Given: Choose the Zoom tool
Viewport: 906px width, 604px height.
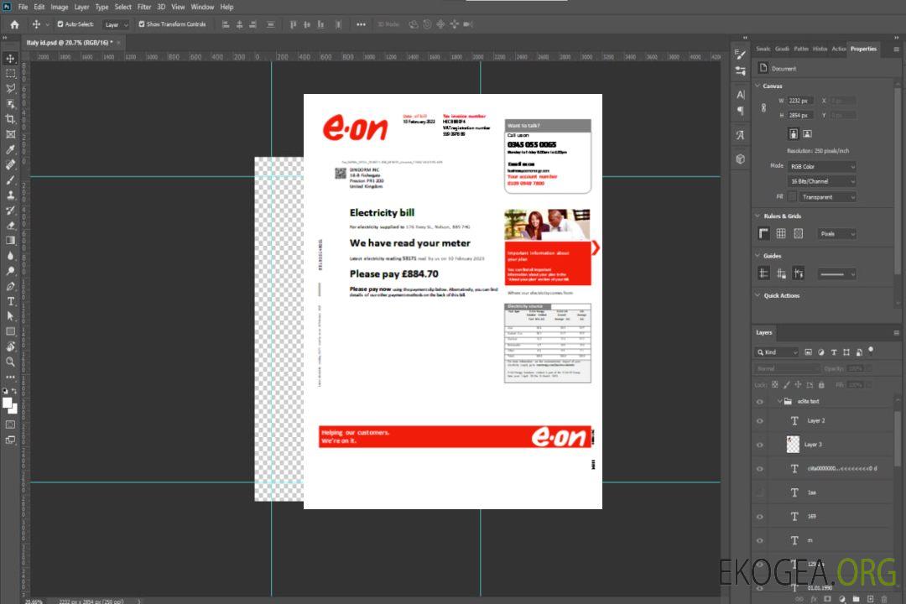Looking at the screenshot, I should (x=11, y=362).
